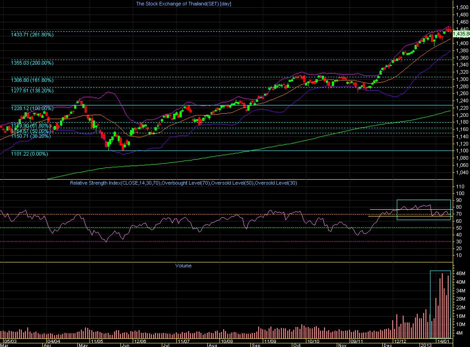Click the 1,300 price axis value
The width and height of the screenshot is (470, 347).
pos(462,79)
